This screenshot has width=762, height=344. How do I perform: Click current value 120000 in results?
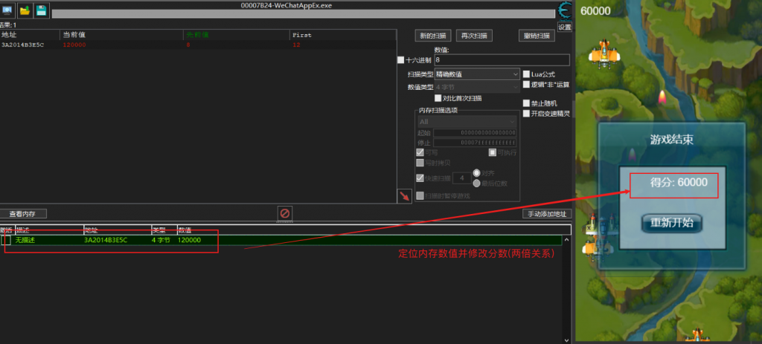74,45
